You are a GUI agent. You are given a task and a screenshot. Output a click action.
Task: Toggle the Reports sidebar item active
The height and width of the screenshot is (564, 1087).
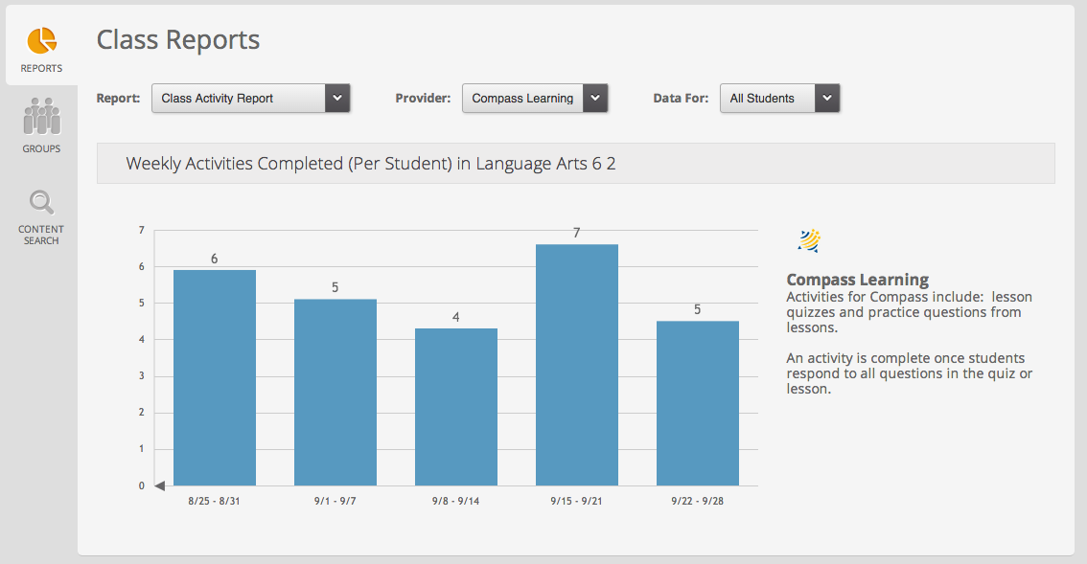(x=40, y=45)
